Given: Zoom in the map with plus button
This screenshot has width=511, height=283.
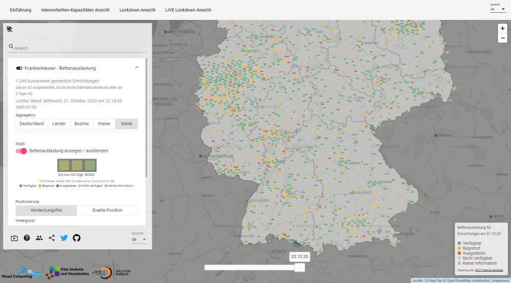Looking at the screenshot, I should (x=502, y=29).
